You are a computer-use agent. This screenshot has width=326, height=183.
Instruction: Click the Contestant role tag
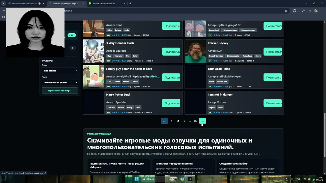214,30
